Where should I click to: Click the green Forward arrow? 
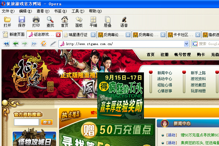25,43
